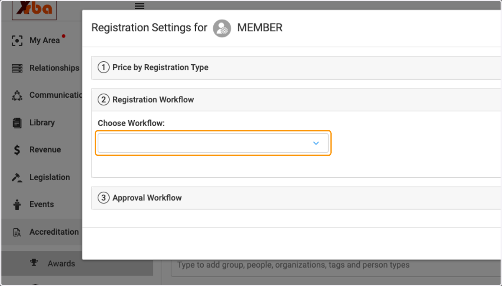Click the Awards trophy icon
Screen dimensions: 502x286
click(33, 263)
